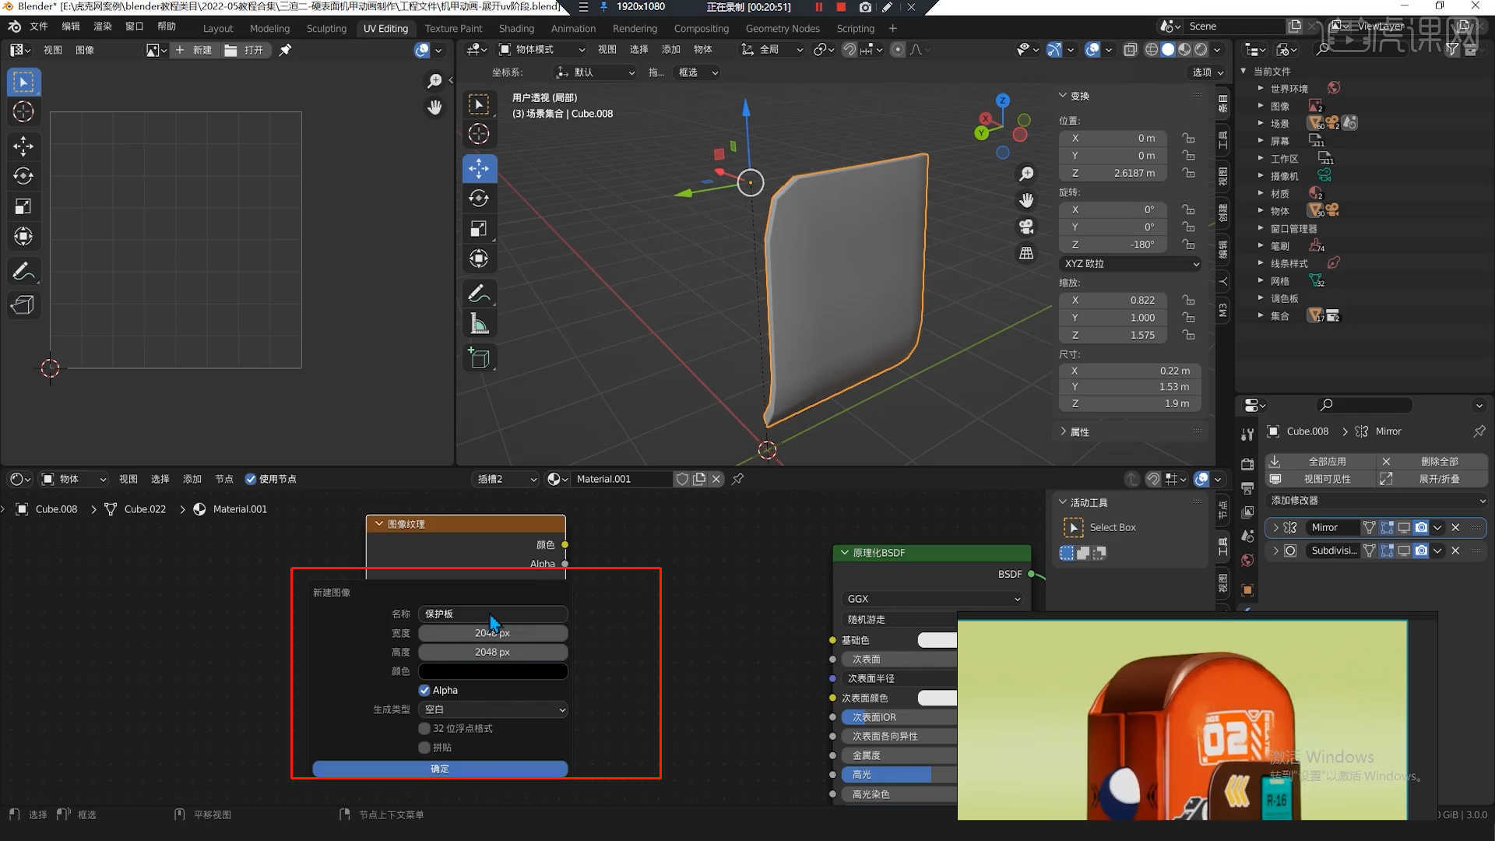Viewport: 1495px width, 841px height.
Task: Open the XYZ Euler rotation mode dropdown
Action: click(x=1130, y=264)
